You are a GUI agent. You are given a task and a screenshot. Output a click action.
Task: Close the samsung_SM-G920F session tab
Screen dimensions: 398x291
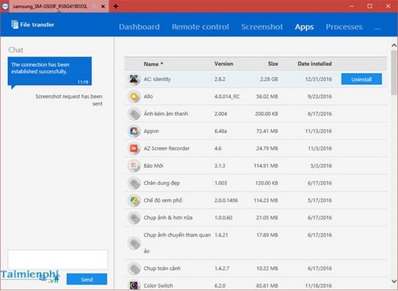point(103,6)
